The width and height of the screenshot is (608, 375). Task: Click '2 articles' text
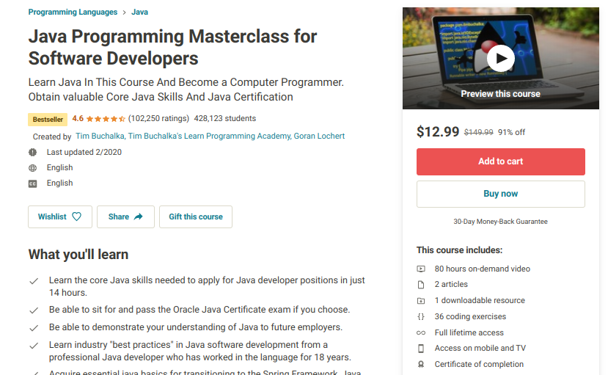[451, 284]
